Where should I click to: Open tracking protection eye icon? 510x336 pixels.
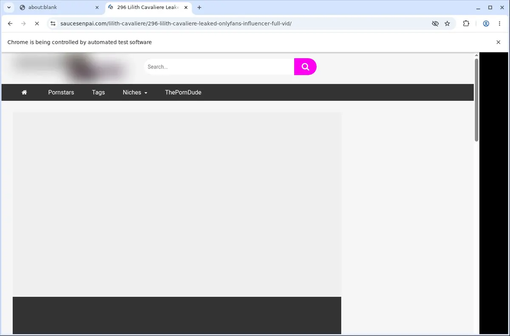tap(435, 24)
